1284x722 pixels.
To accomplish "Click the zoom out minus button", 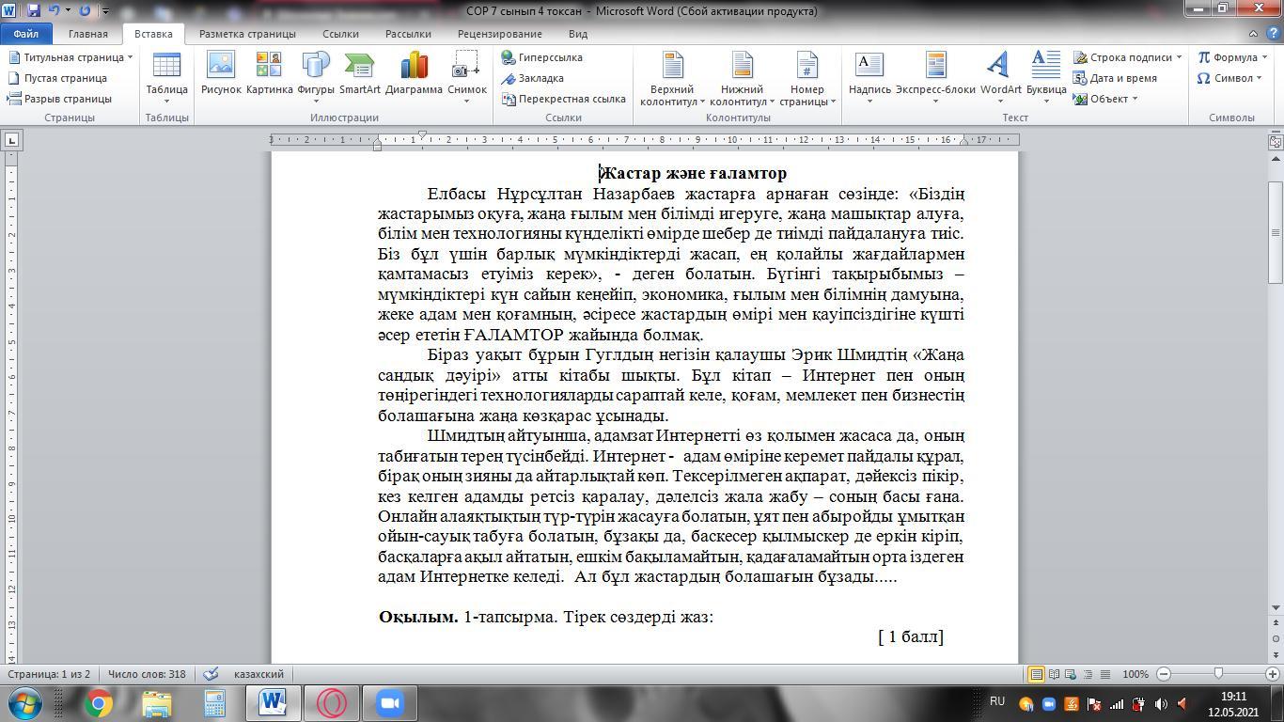I will tap(1164, 674).
